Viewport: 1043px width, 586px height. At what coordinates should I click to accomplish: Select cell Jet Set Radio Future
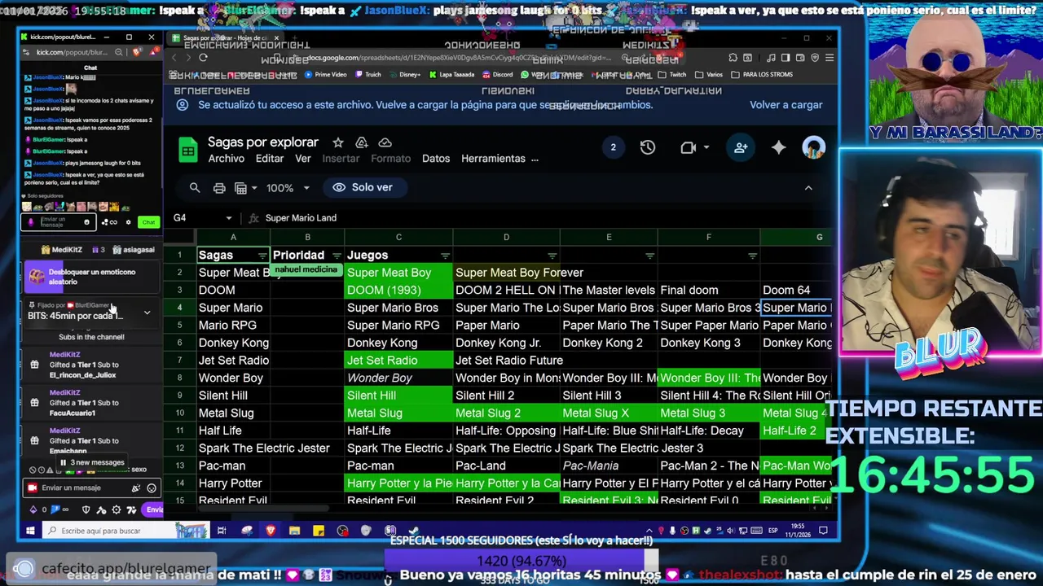(x=506, y=360)
